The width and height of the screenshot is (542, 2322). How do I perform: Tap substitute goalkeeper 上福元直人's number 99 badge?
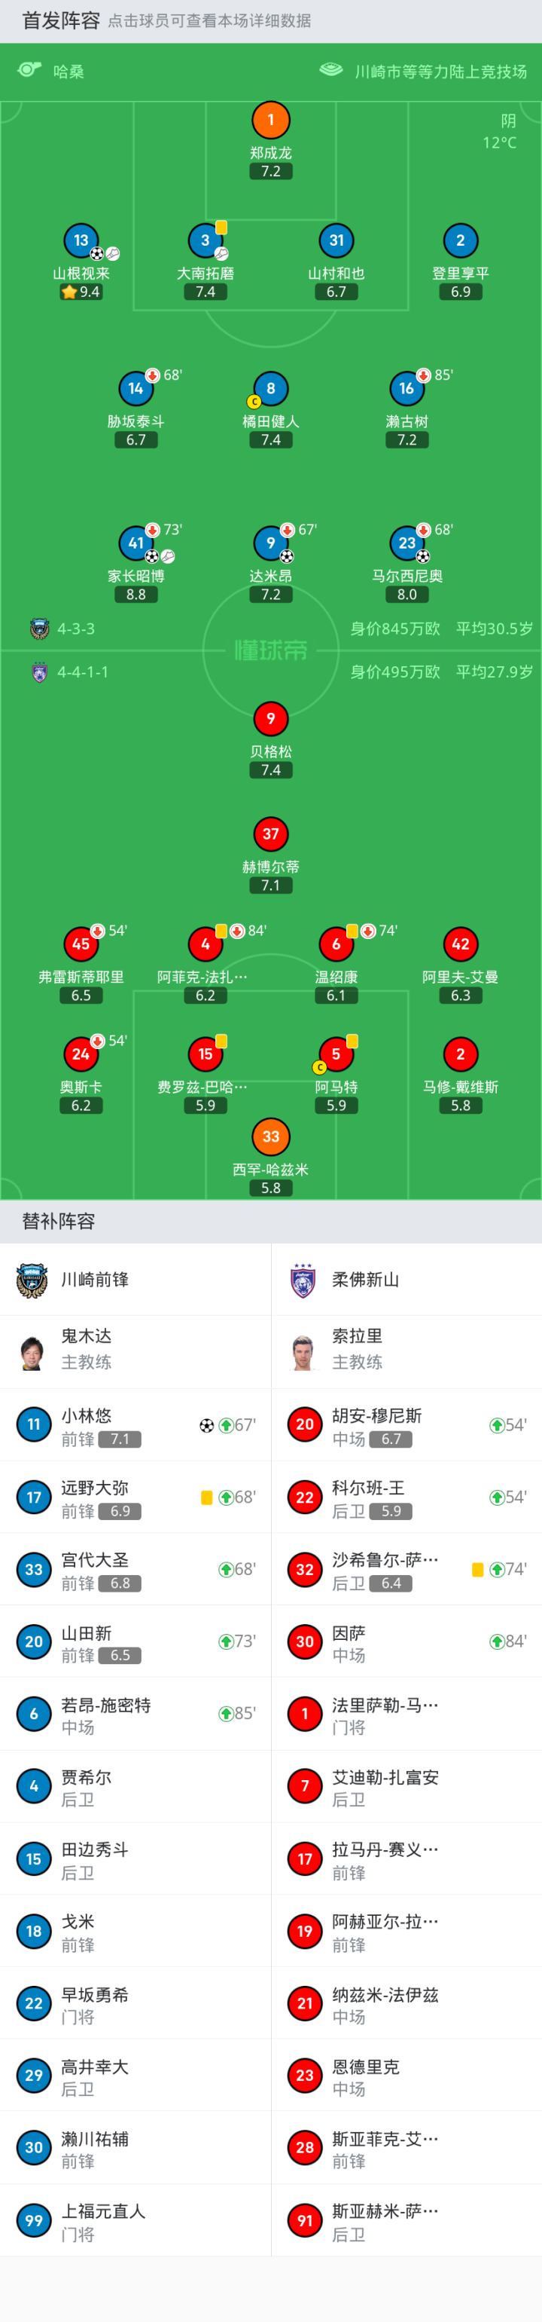tap(33, 2220)
